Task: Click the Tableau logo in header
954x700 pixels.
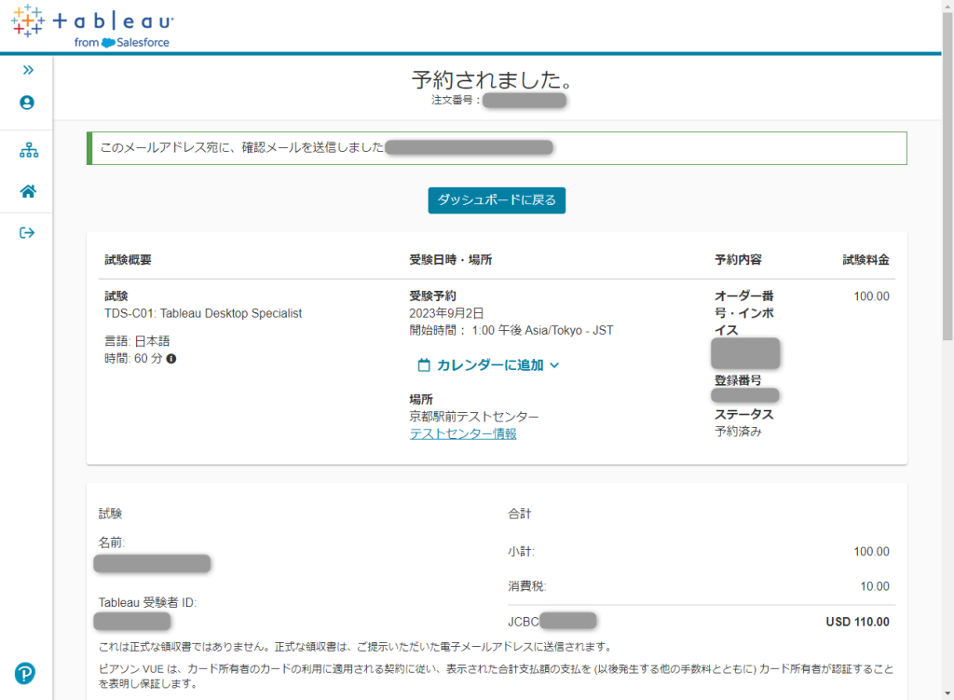Action: (x=92, y=26)
